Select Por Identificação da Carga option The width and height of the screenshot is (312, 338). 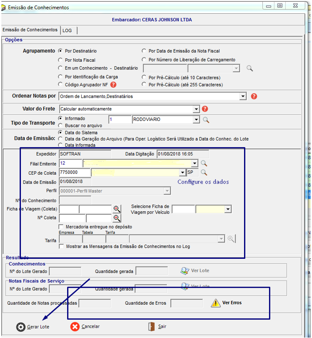(60, 77)
